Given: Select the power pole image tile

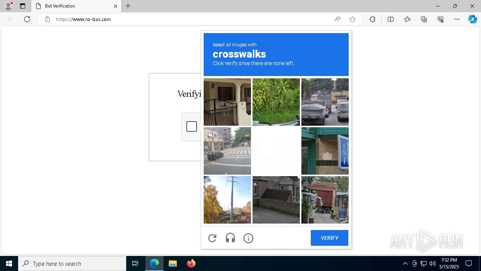Looking at the screenshot, I should coord(227,200).
